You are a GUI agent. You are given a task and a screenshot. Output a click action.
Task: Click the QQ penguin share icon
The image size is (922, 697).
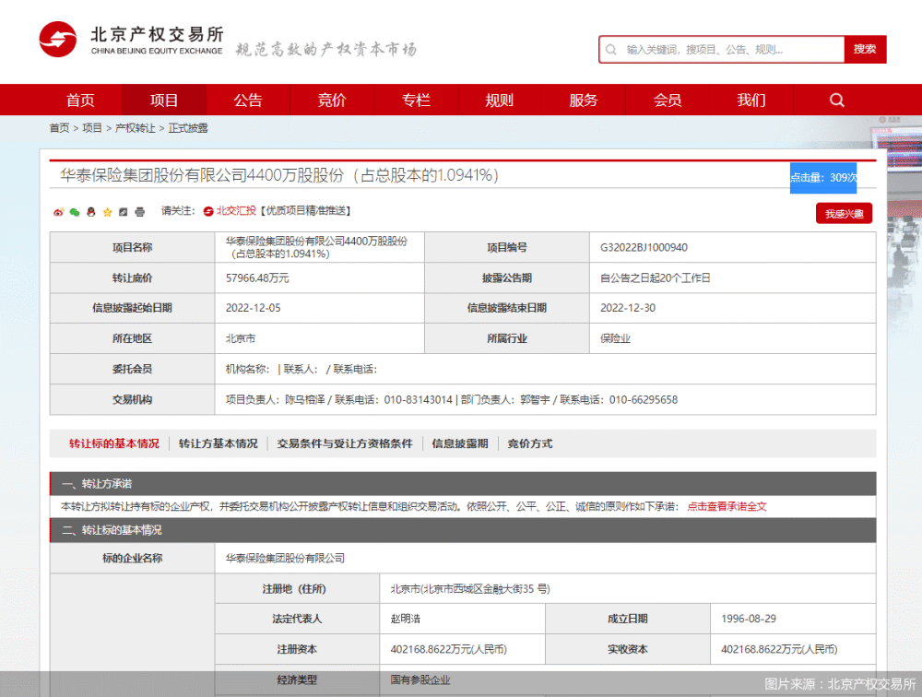pos(90,212)
